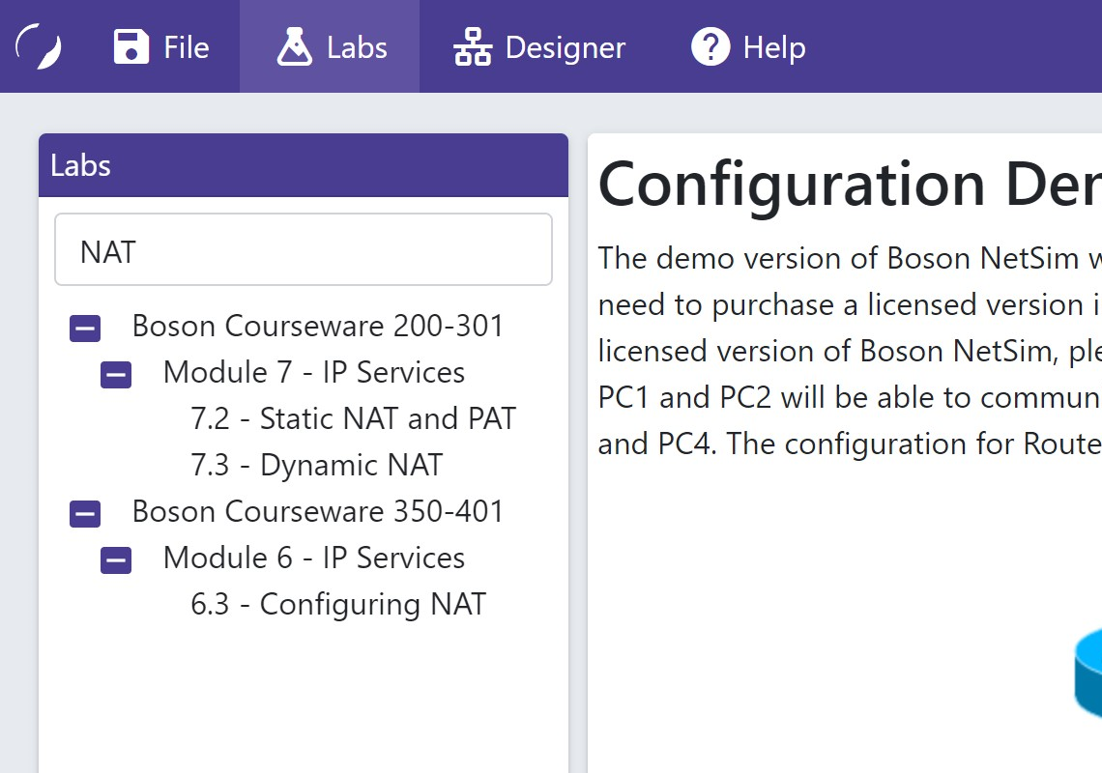Click the Labs panel header bar
This screenshot has width=1102, height=773.
point(304,165)
